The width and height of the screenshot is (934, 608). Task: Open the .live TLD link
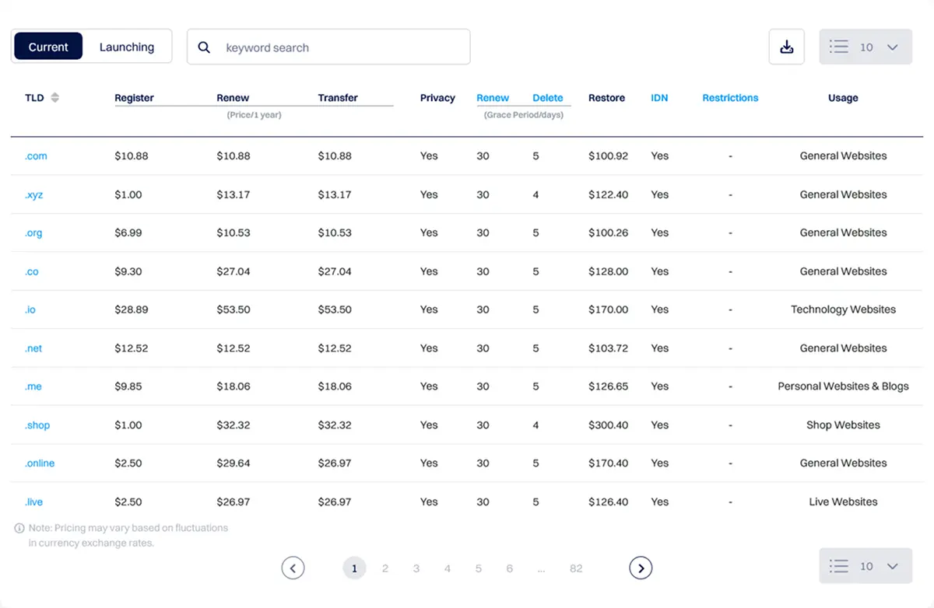[33, 502]
